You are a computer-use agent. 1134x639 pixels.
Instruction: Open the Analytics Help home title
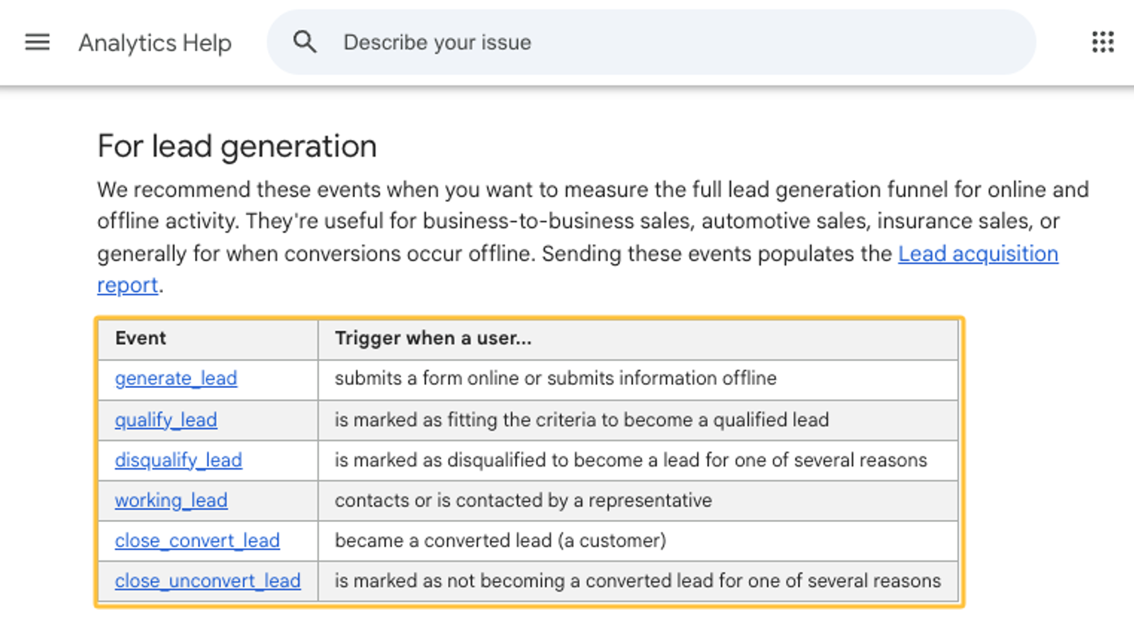(155, 43)
